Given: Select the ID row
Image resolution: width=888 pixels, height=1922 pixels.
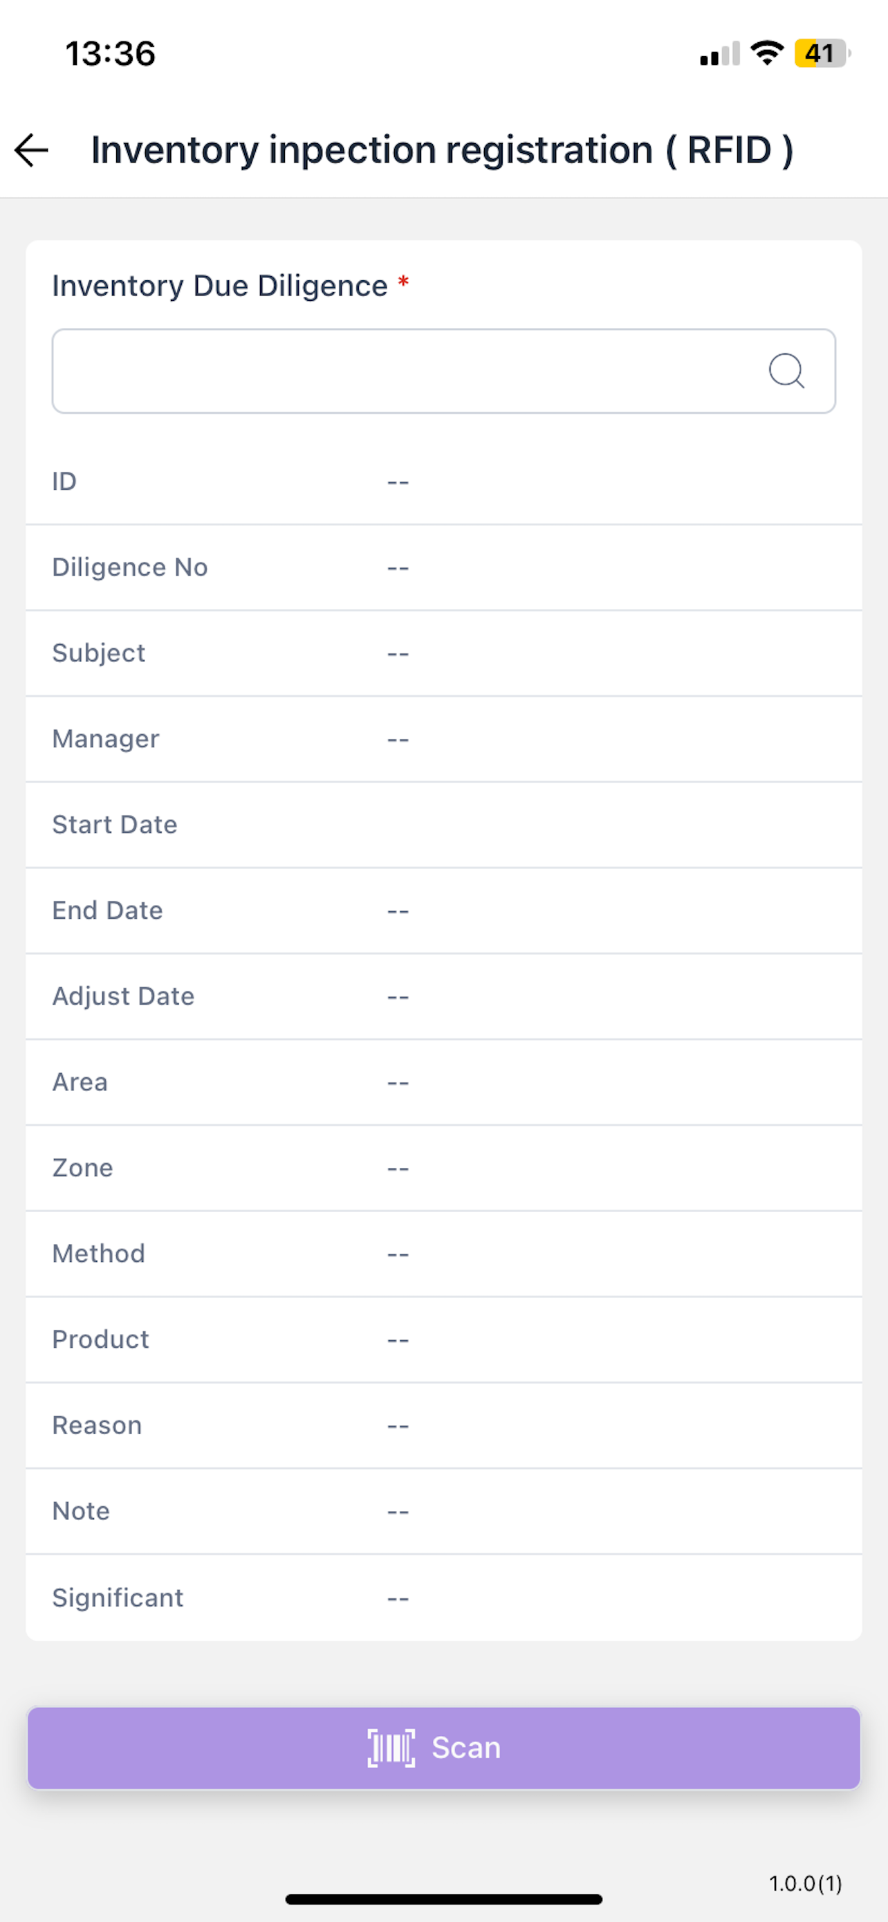Looking at the screenshot, I should pyautogui.click(x=443, y=482).
